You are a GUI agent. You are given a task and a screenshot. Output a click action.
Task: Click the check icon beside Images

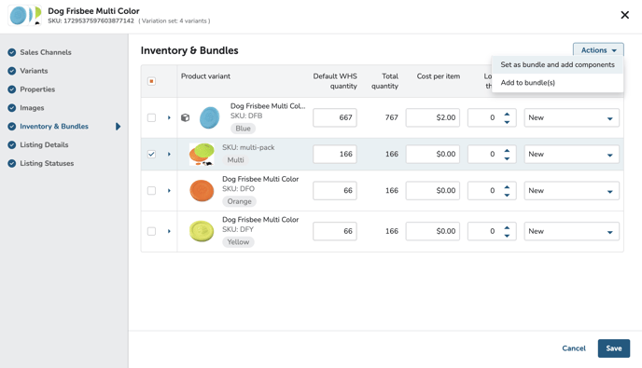tap(12, 108)
